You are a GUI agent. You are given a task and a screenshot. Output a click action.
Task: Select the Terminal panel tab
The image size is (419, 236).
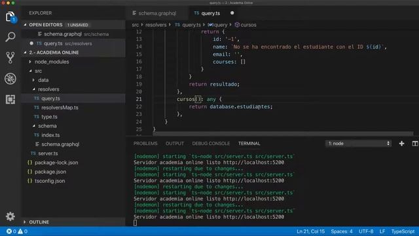pos(249,144)
